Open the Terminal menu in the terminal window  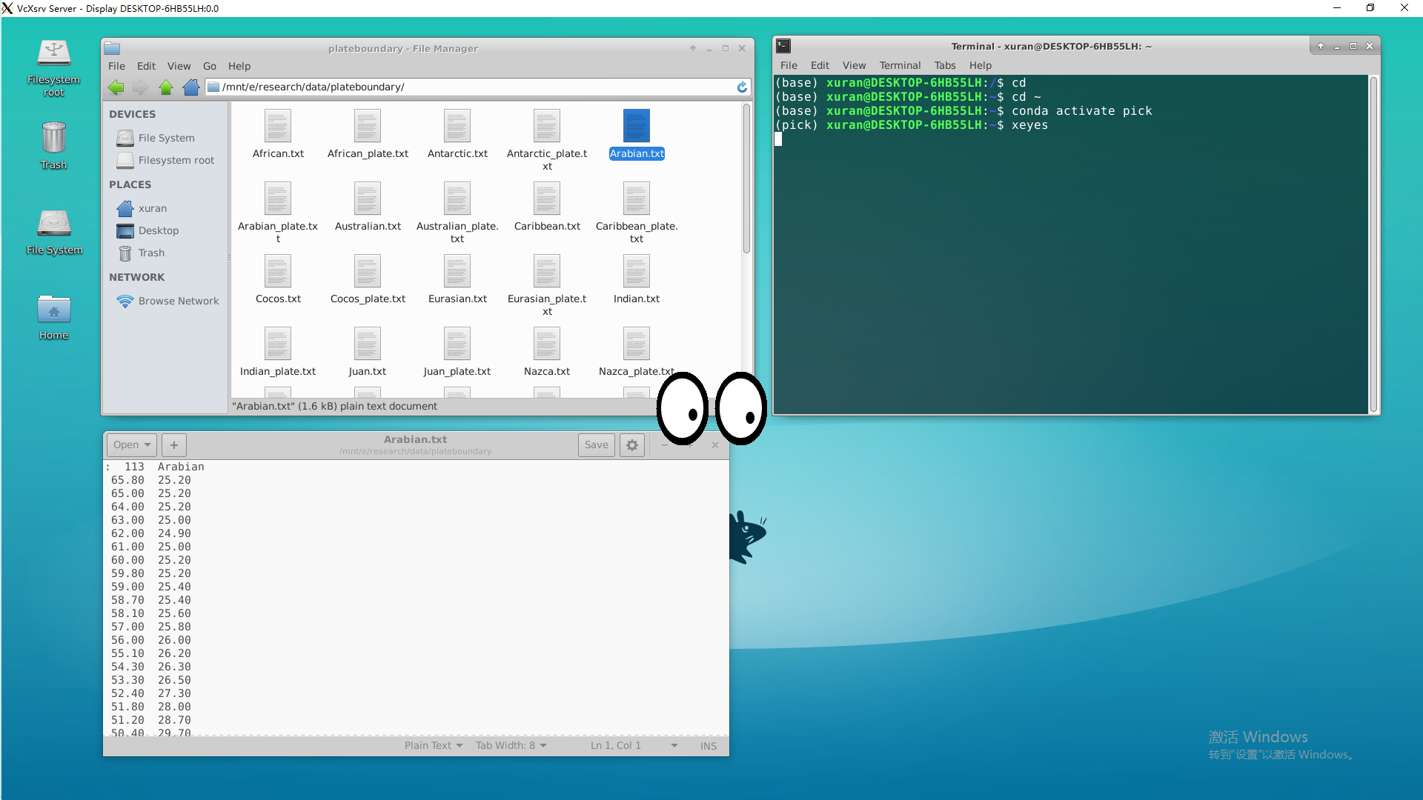point(900,65)
